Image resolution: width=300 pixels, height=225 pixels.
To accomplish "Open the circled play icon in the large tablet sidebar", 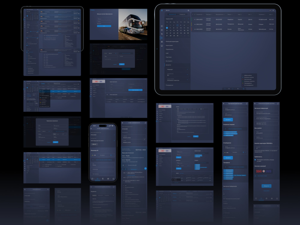I will coord(162,30).
